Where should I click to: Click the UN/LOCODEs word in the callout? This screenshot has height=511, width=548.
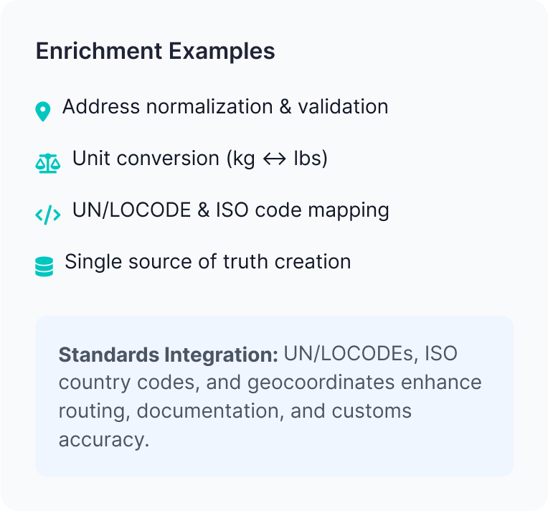point(351,354)
